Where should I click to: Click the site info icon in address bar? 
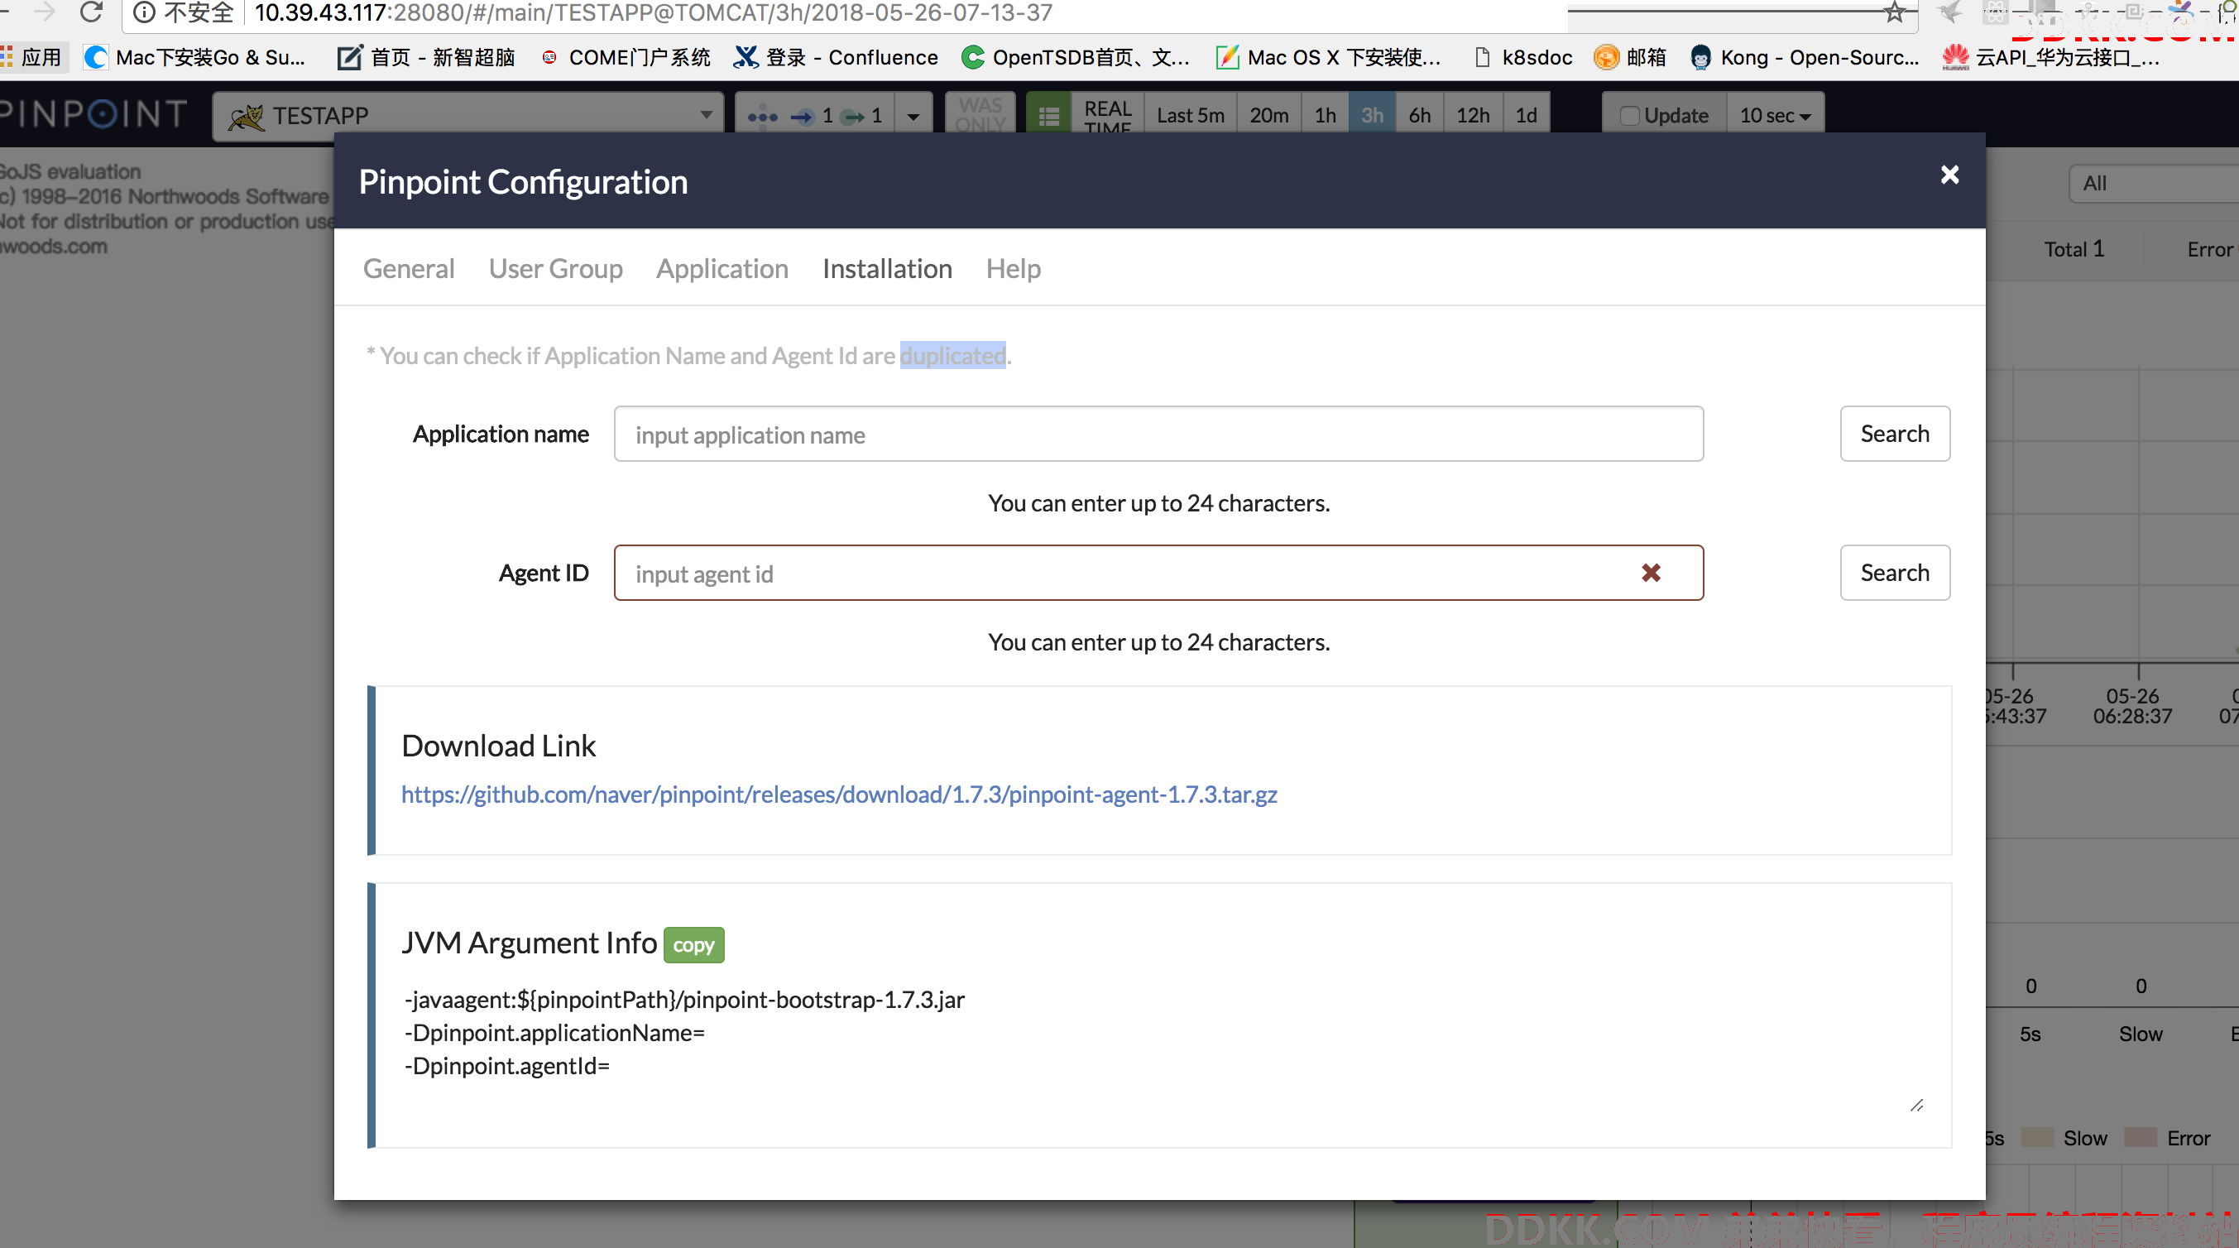tap(144, 12)
